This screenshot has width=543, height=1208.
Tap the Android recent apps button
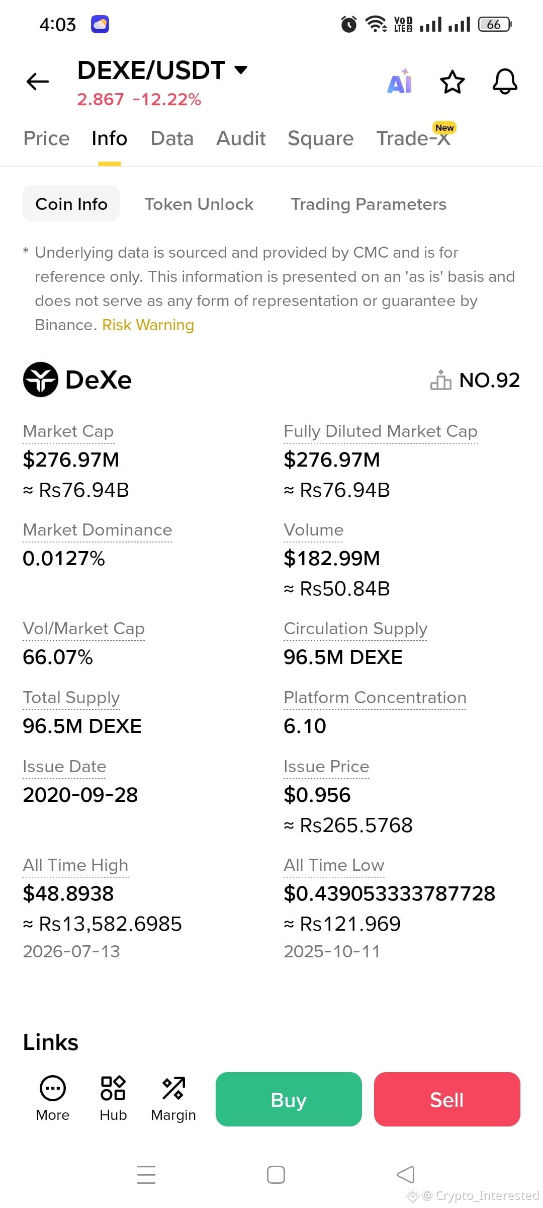tap(146, 1175)
